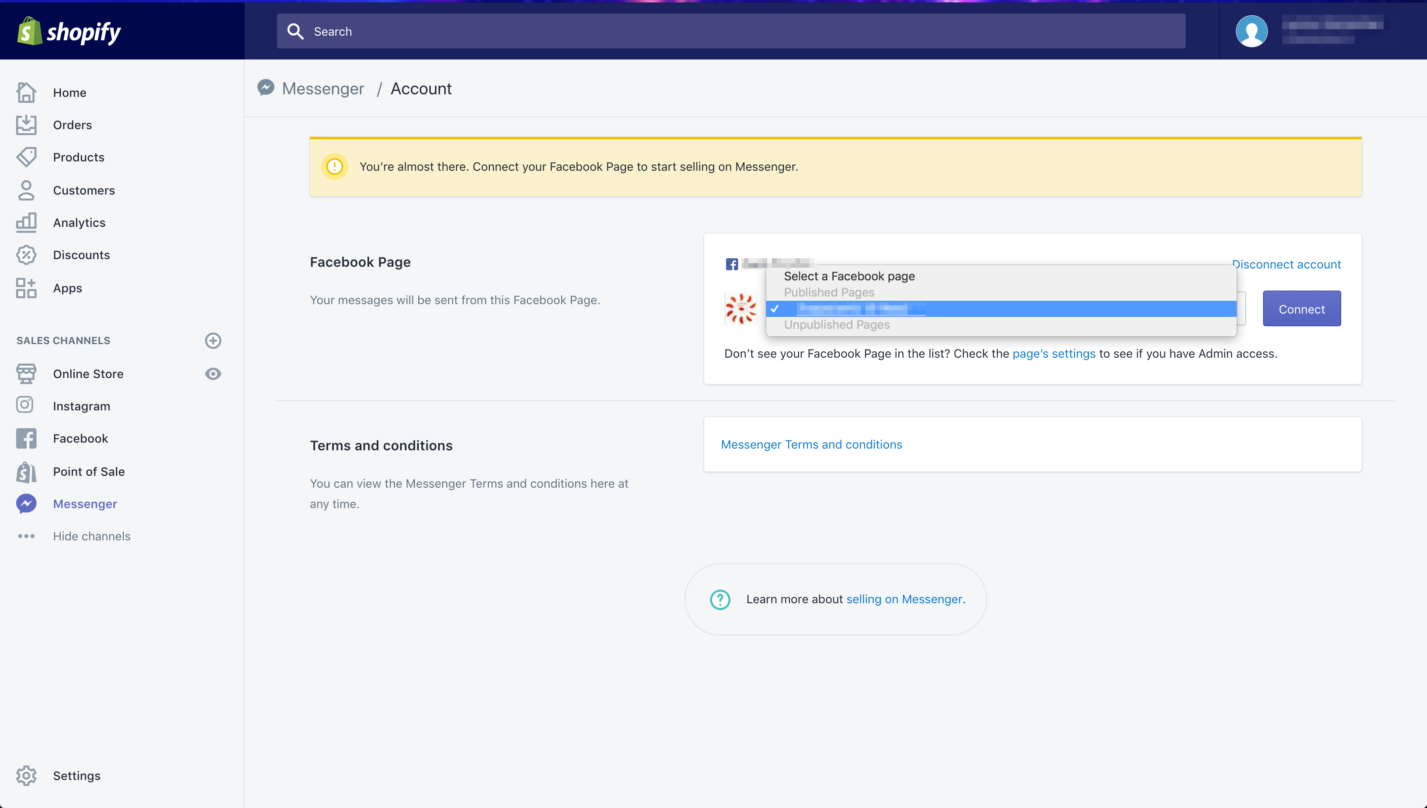Select Online Store sales channel
Image resolution: width=1427 pixels, height=808 pixels.
click(88, 374)
